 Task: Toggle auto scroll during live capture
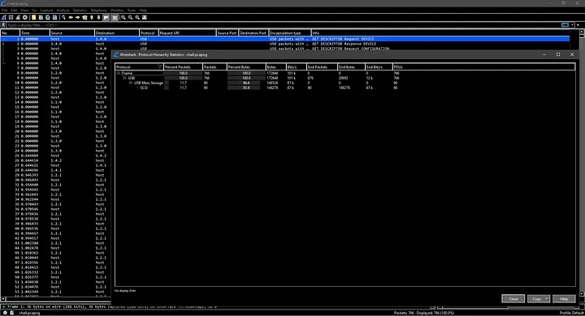106,18
